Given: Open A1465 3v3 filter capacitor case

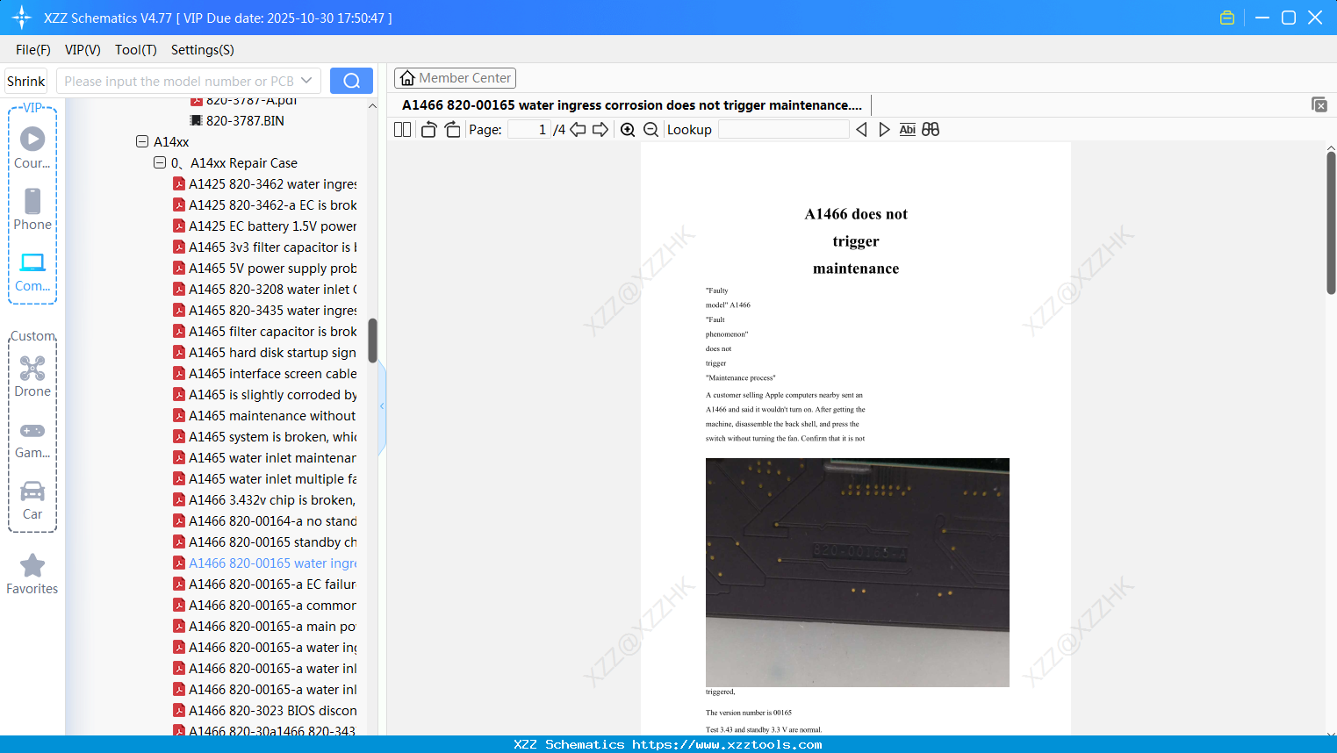Looking at the screenshot, I should (x=265, y=247).
